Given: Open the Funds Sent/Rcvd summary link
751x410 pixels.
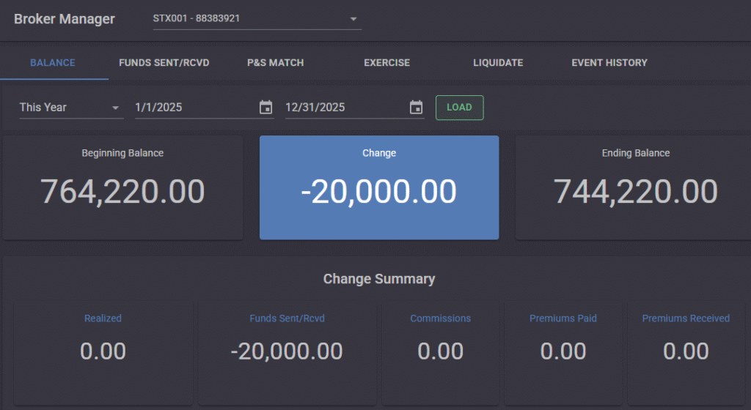Looking at the screenshot, I should tap(287, 318).
